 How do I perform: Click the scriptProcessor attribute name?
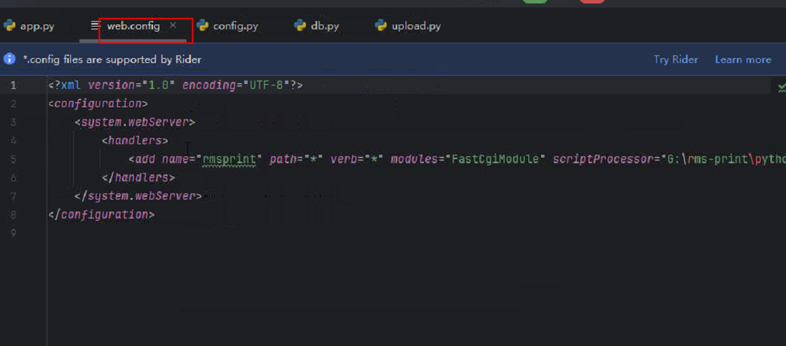(603, 160)
